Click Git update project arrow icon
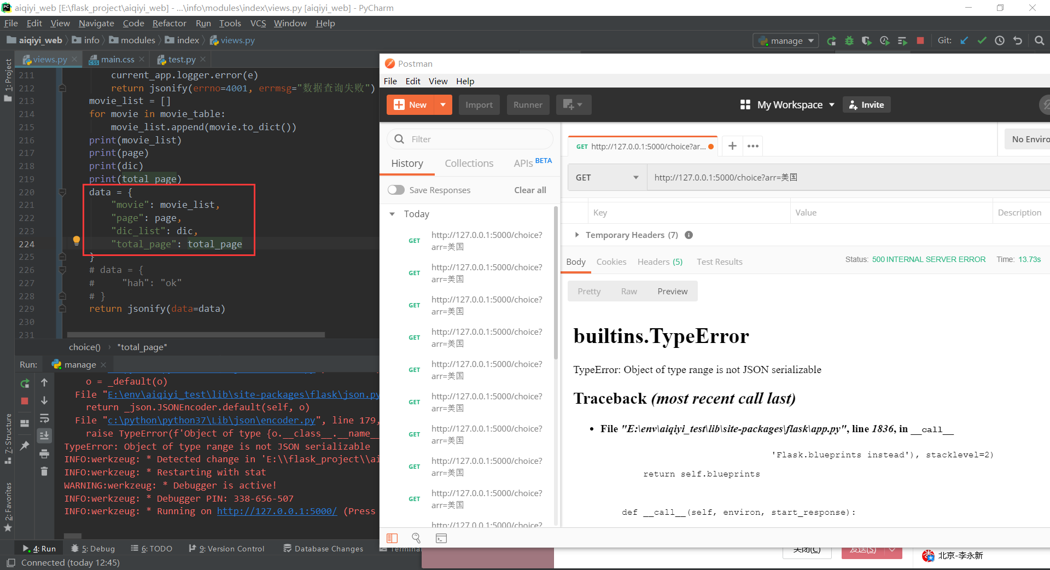 964,40
